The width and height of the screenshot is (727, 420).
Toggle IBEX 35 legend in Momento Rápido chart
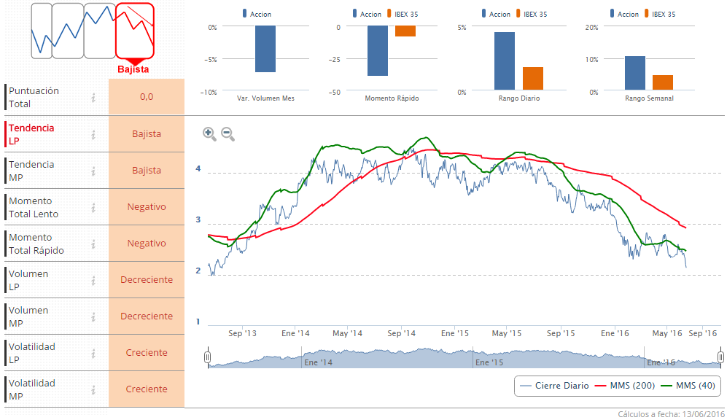(403, 14)
